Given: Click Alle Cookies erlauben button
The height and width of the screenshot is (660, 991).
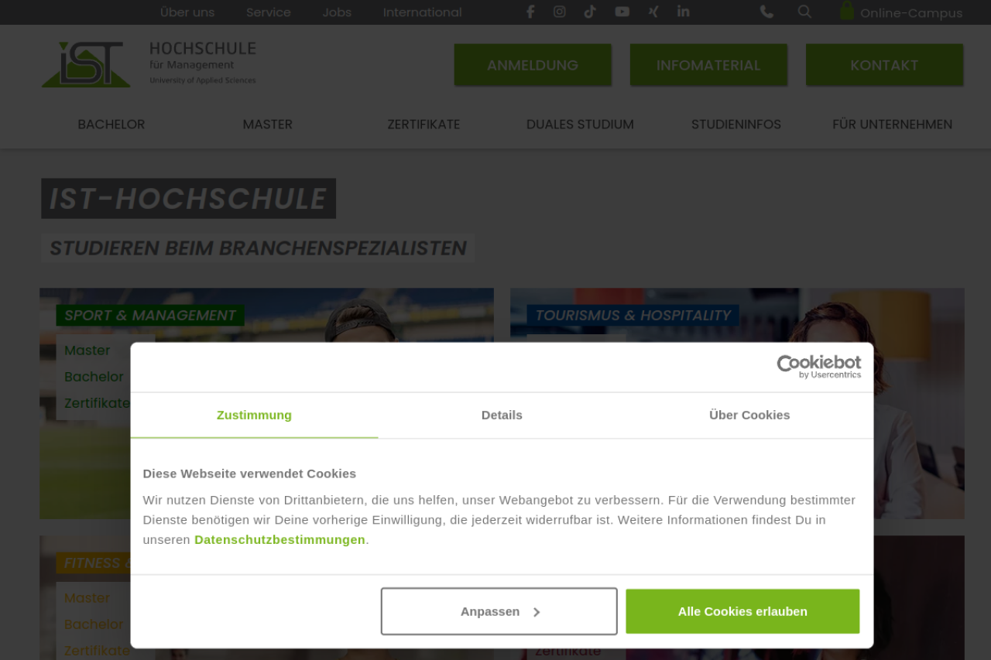Looking at the screenshot, I should (x=742, y=611).
